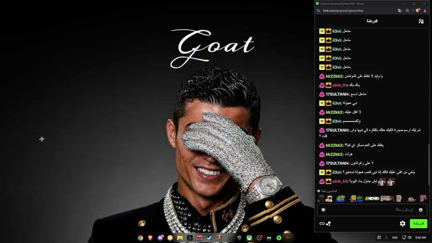Open the 8:46 AM clock
The image size is (432, 243).
click(421, 238)
